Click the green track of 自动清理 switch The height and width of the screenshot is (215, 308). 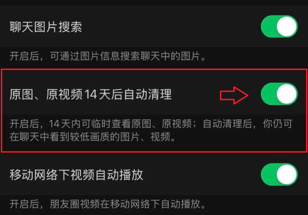269,94
